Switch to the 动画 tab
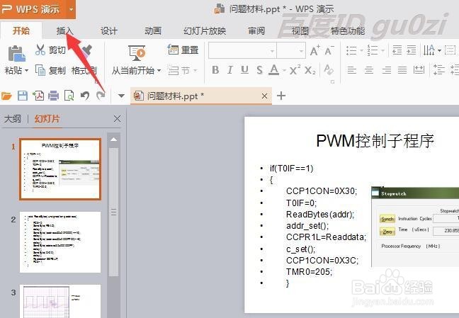Viewport: 459px width, 318px height. click(153, 30)
